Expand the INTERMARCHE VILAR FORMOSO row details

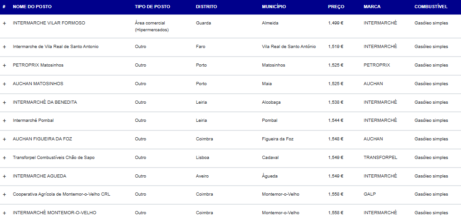coord(4,24)
